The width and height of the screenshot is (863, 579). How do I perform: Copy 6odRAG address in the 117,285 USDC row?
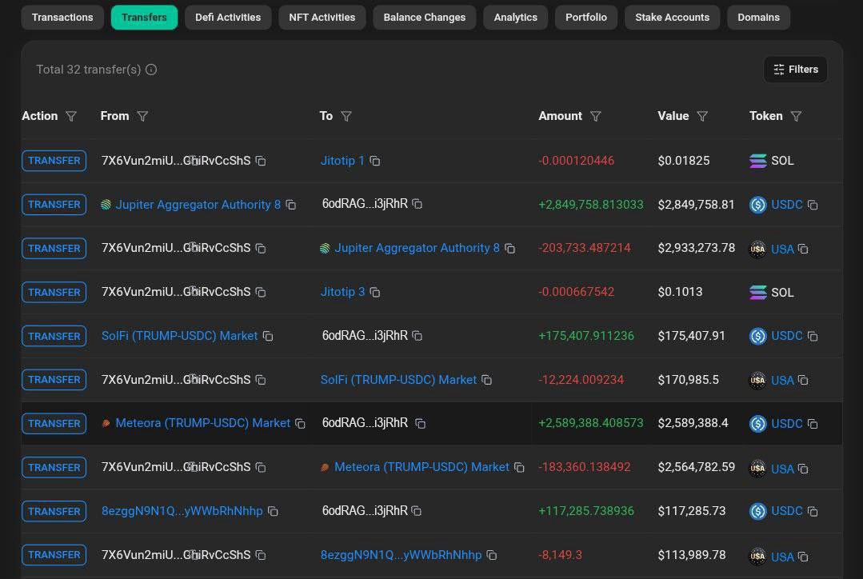(417, 511)
